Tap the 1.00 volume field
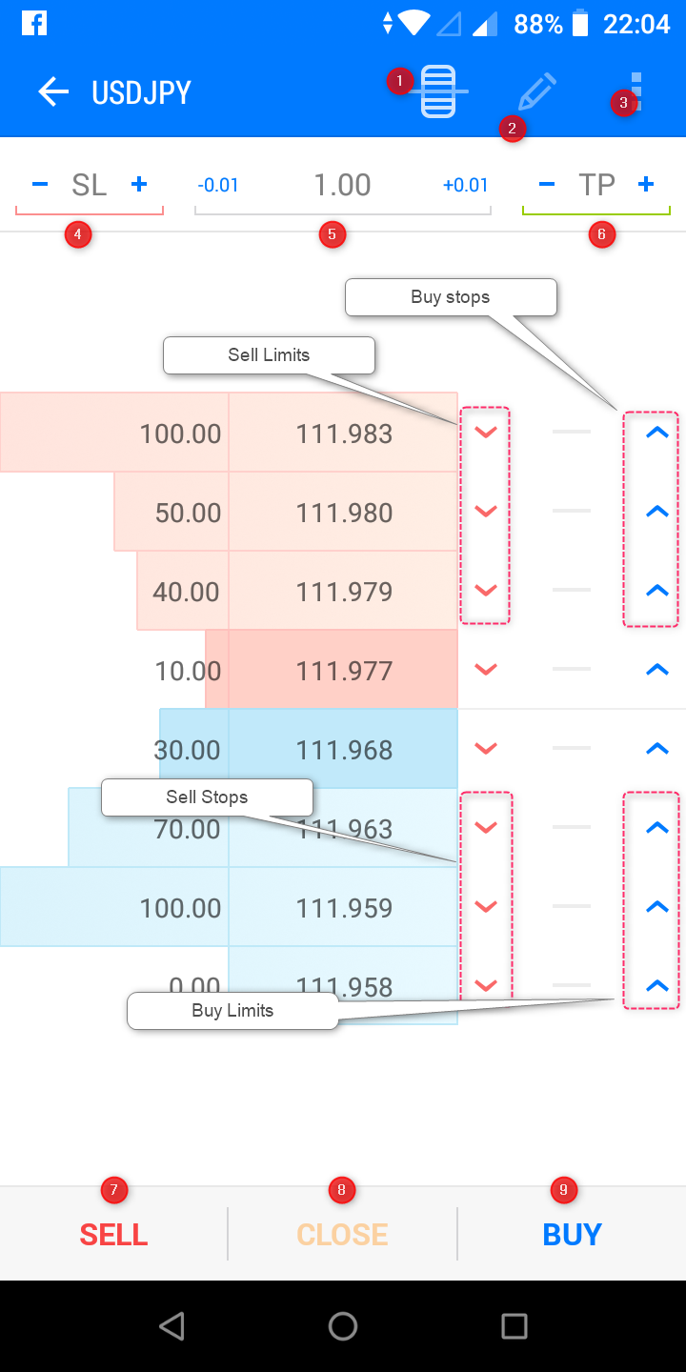The image size is (686, 1372). [342, 185]
